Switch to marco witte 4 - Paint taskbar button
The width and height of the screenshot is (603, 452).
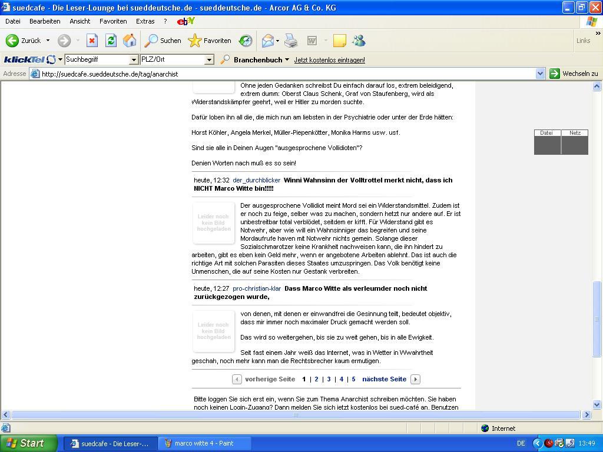click(x=204, y=443)
